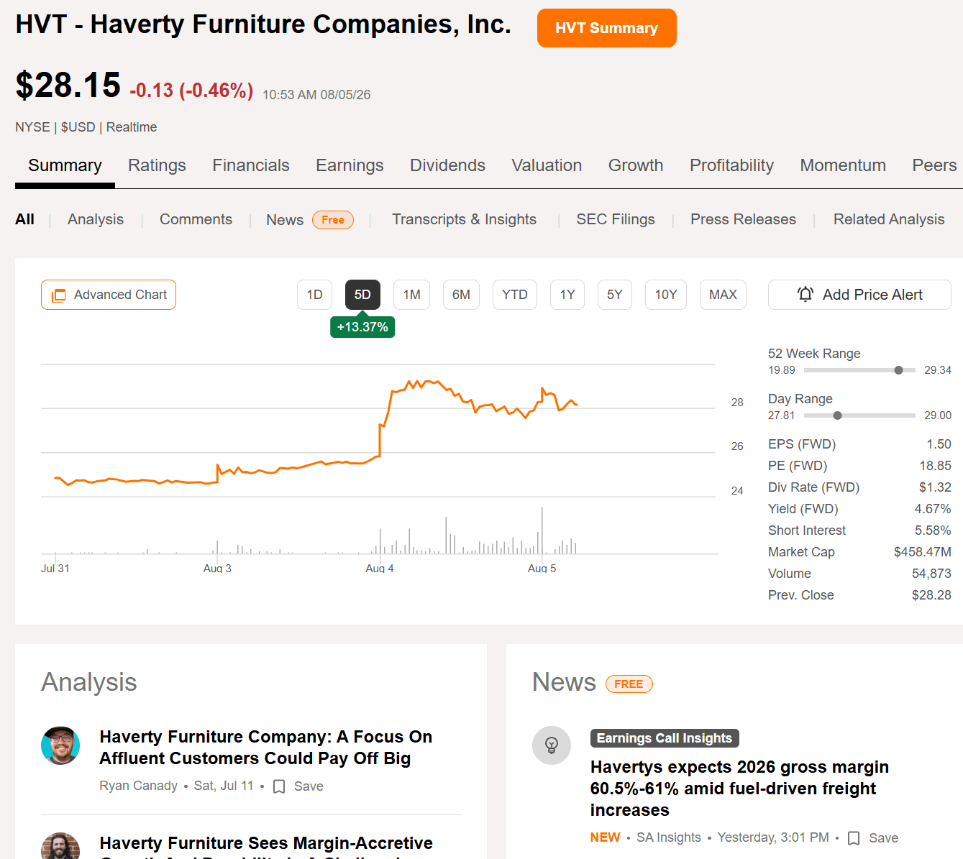
Task: Open Press Releases
Action: 743,219
